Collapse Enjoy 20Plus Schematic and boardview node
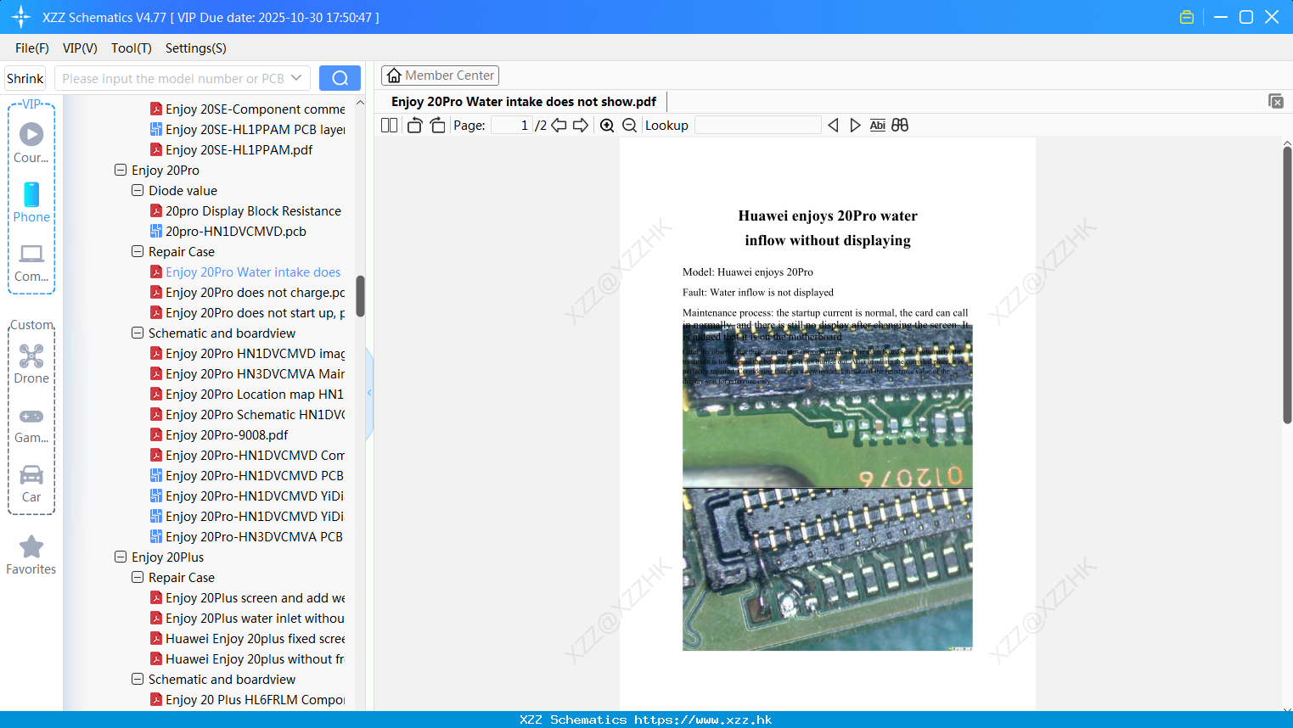 pos(138,679)
